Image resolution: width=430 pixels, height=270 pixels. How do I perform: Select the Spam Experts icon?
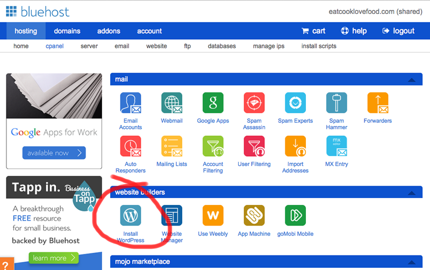point(295,103)
